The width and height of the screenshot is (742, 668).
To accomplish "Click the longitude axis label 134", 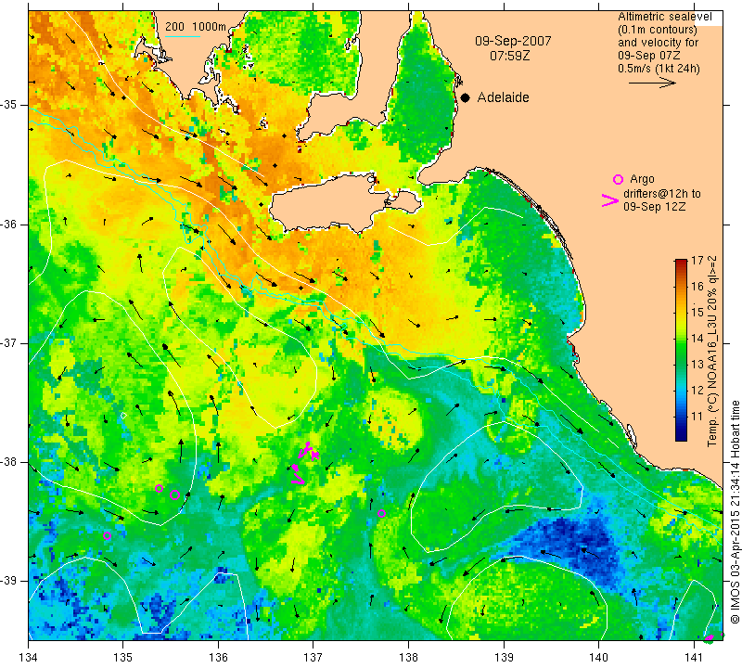I will (28, 658).
